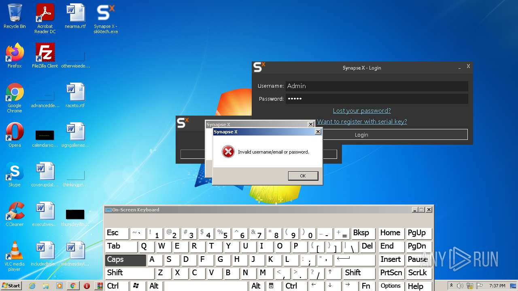Click the Insert key on the keyboard
The image size is (518, 291).
pyautogui.click(x=391, y=260)
